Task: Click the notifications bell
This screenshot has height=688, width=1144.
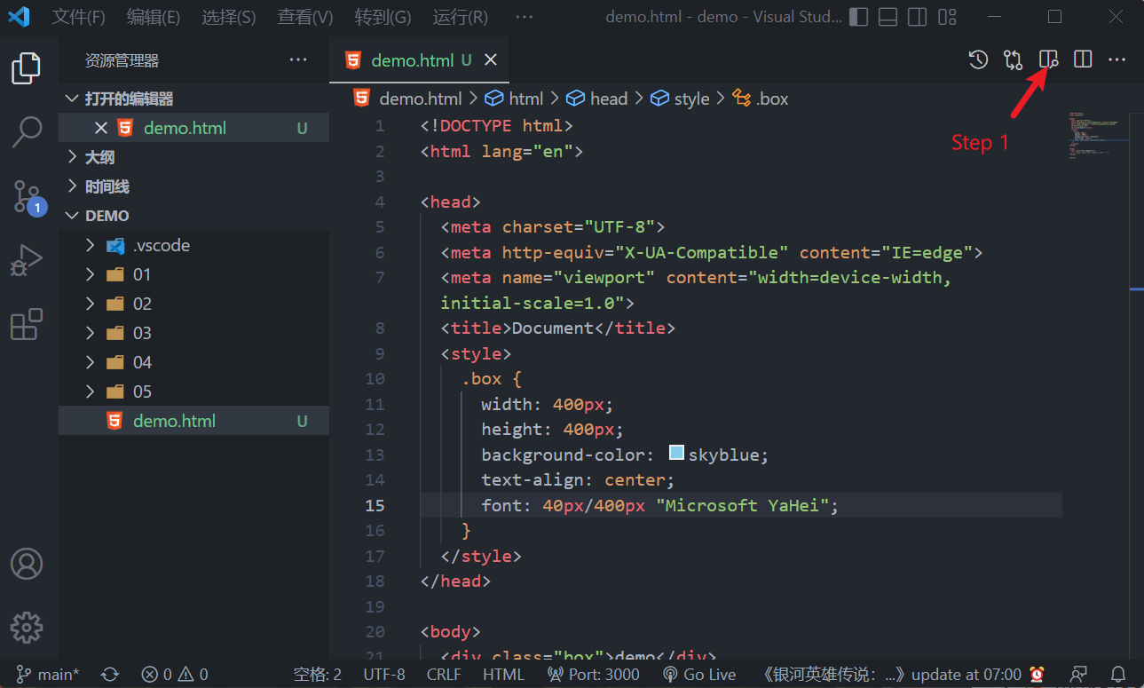Action: click(1118, 674)
